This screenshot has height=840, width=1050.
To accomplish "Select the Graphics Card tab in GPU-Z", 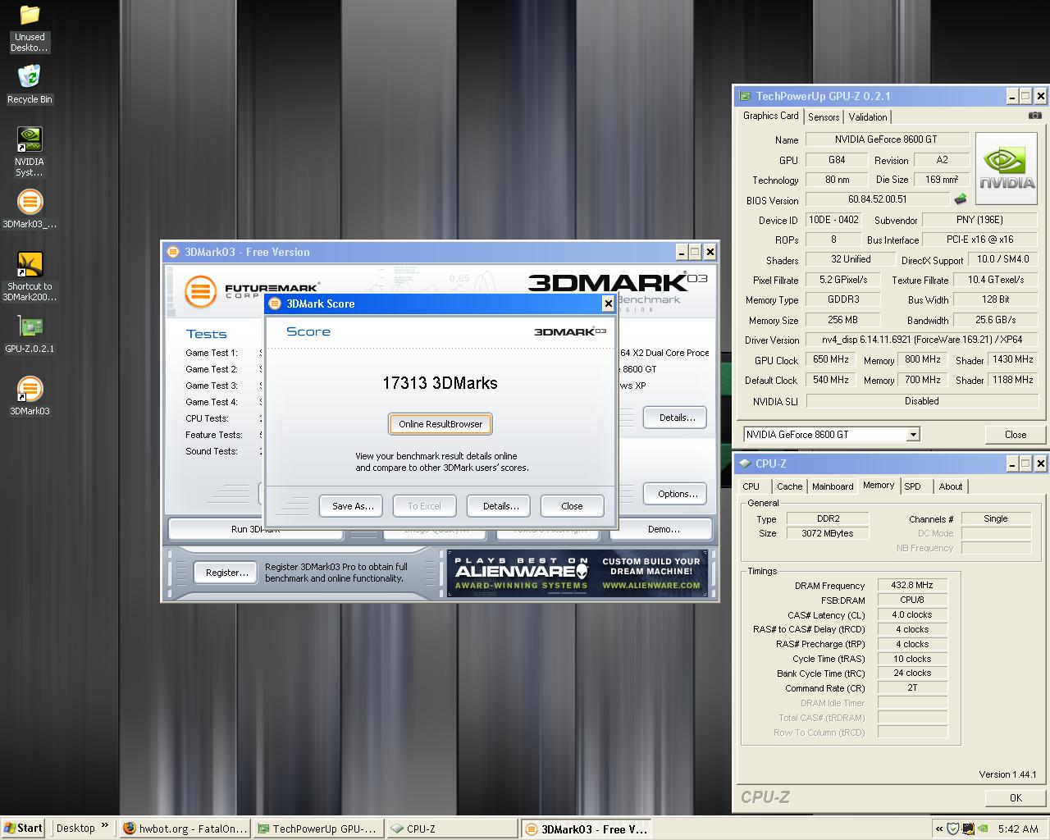I will pyautogui.click(x=770, y=116).
